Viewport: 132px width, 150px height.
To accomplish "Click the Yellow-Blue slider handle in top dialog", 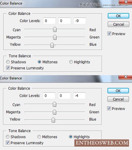I will click(x=52, y=45).
